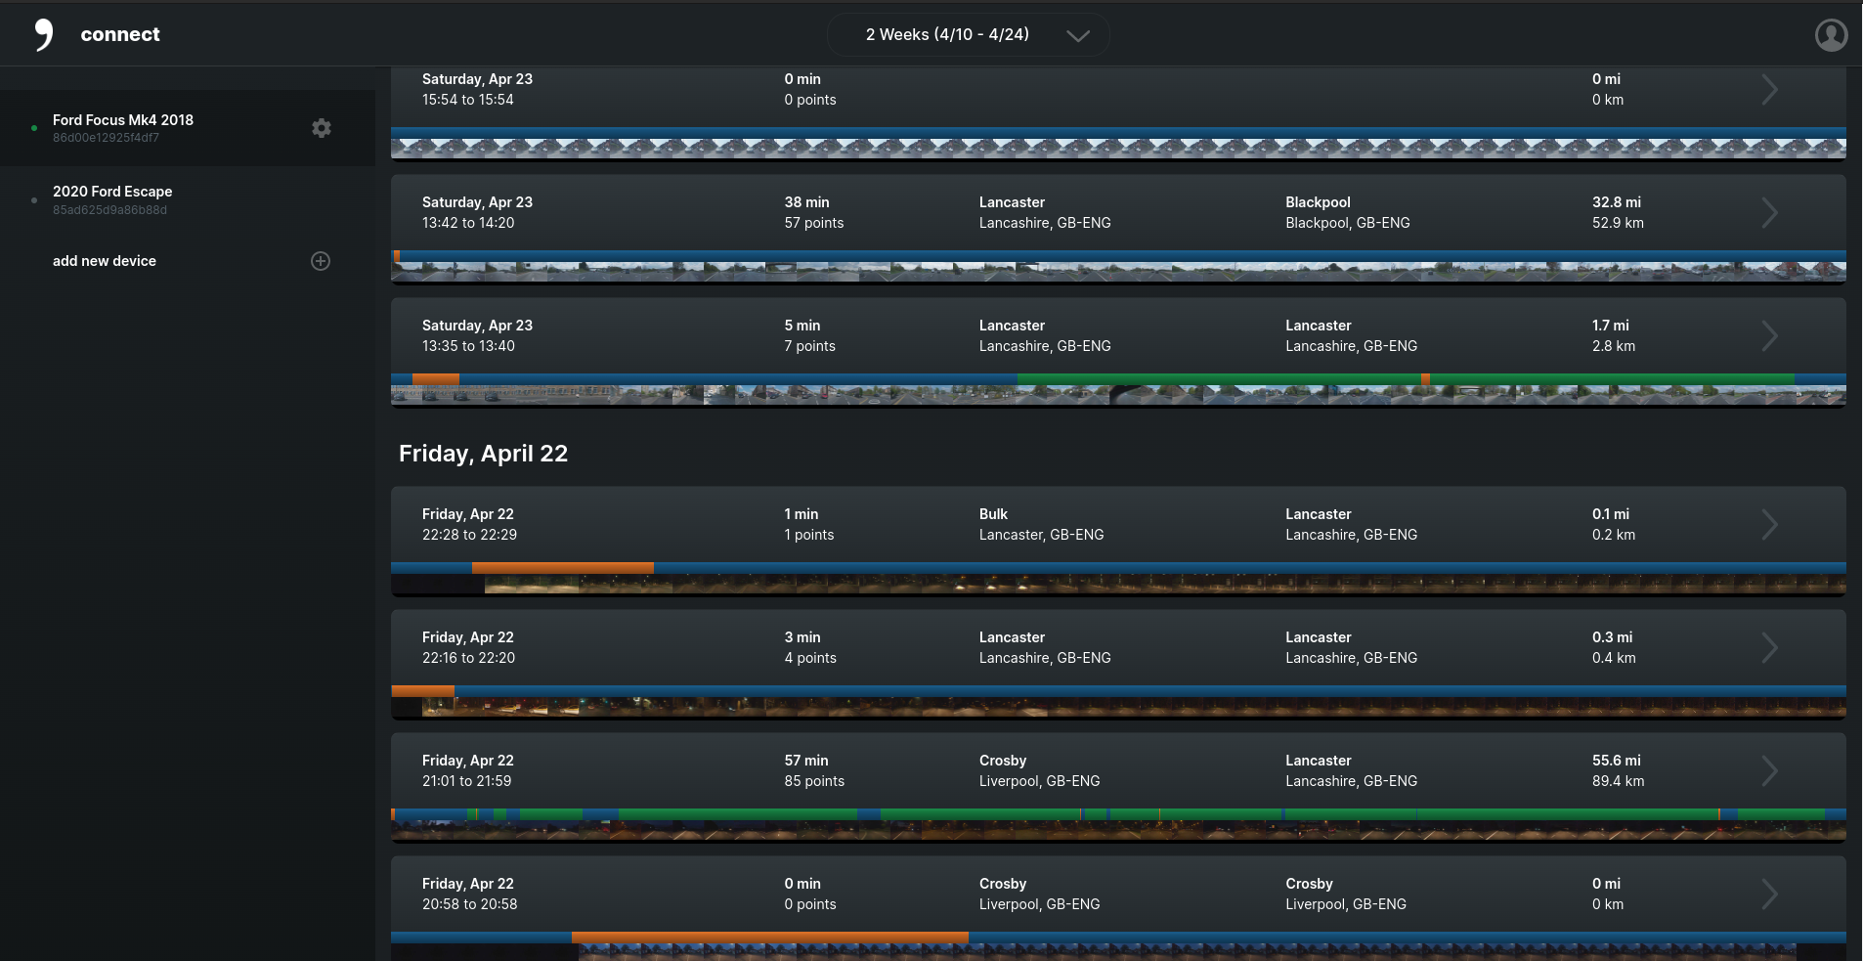The image size is (1863, 961).
Task: Click timeline bar of 13:42 Blackpool drive
Action: coord(1118,256)
